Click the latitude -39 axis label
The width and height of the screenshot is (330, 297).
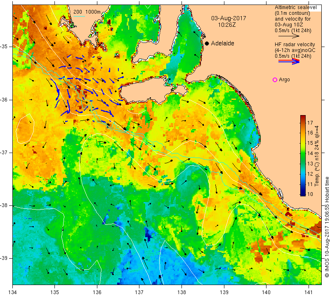(4, 258)
